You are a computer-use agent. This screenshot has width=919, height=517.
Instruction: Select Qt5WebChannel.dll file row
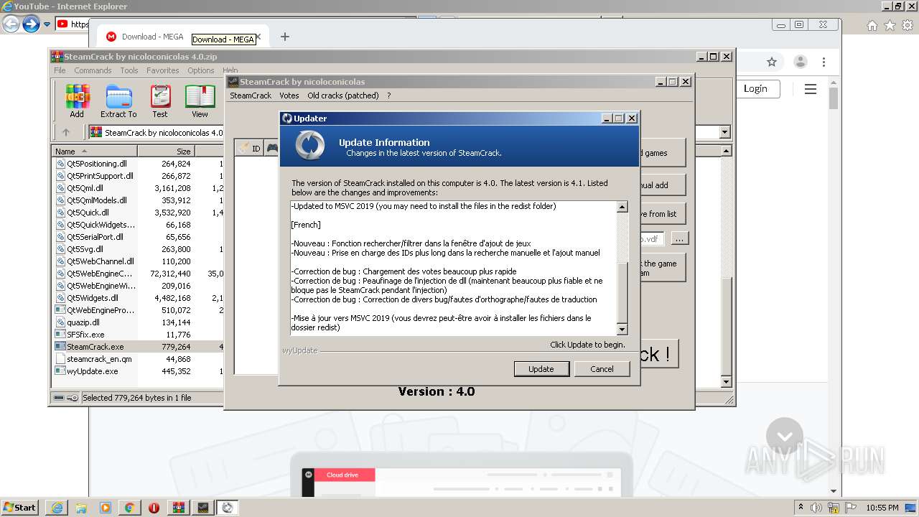pos(139,261)
